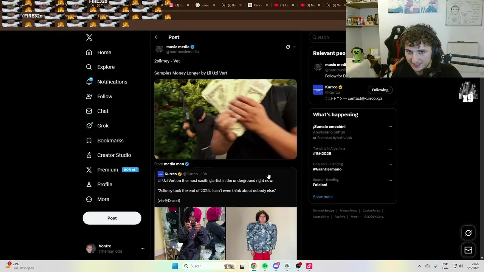
Task: Click the @hardmusicmedia handle
Action: (182, 52)
